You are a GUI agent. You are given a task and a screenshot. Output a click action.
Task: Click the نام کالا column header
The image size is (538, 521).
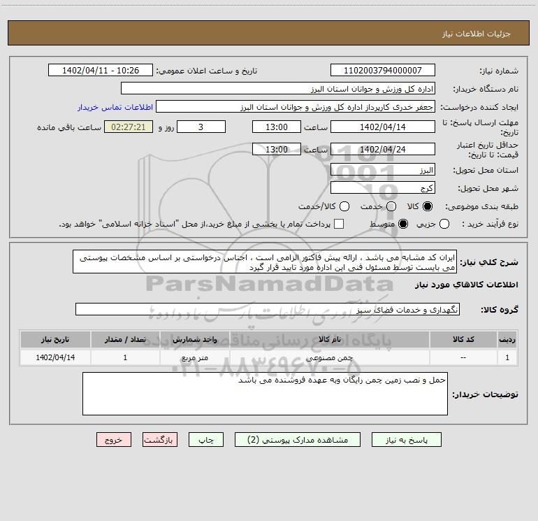click(330, 339)
